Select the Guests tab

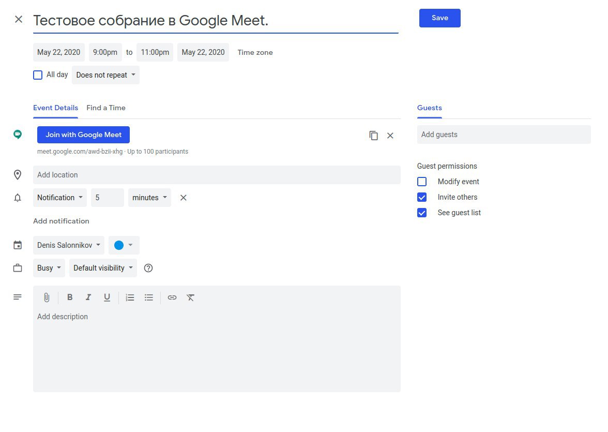point(429,108)
